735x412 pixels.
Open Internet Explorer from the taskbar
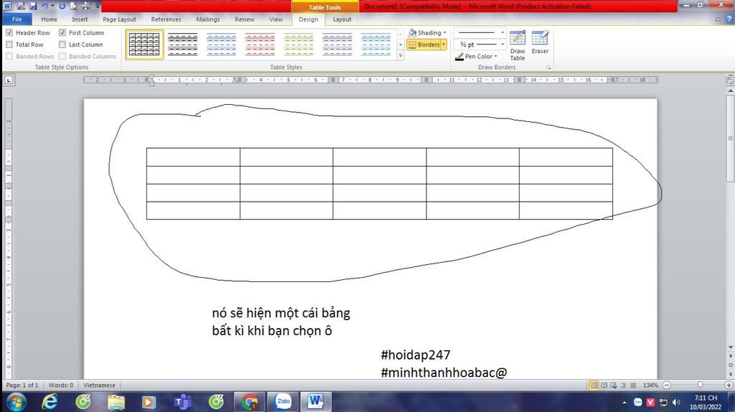pyautogui.click(x=50, y=402)
